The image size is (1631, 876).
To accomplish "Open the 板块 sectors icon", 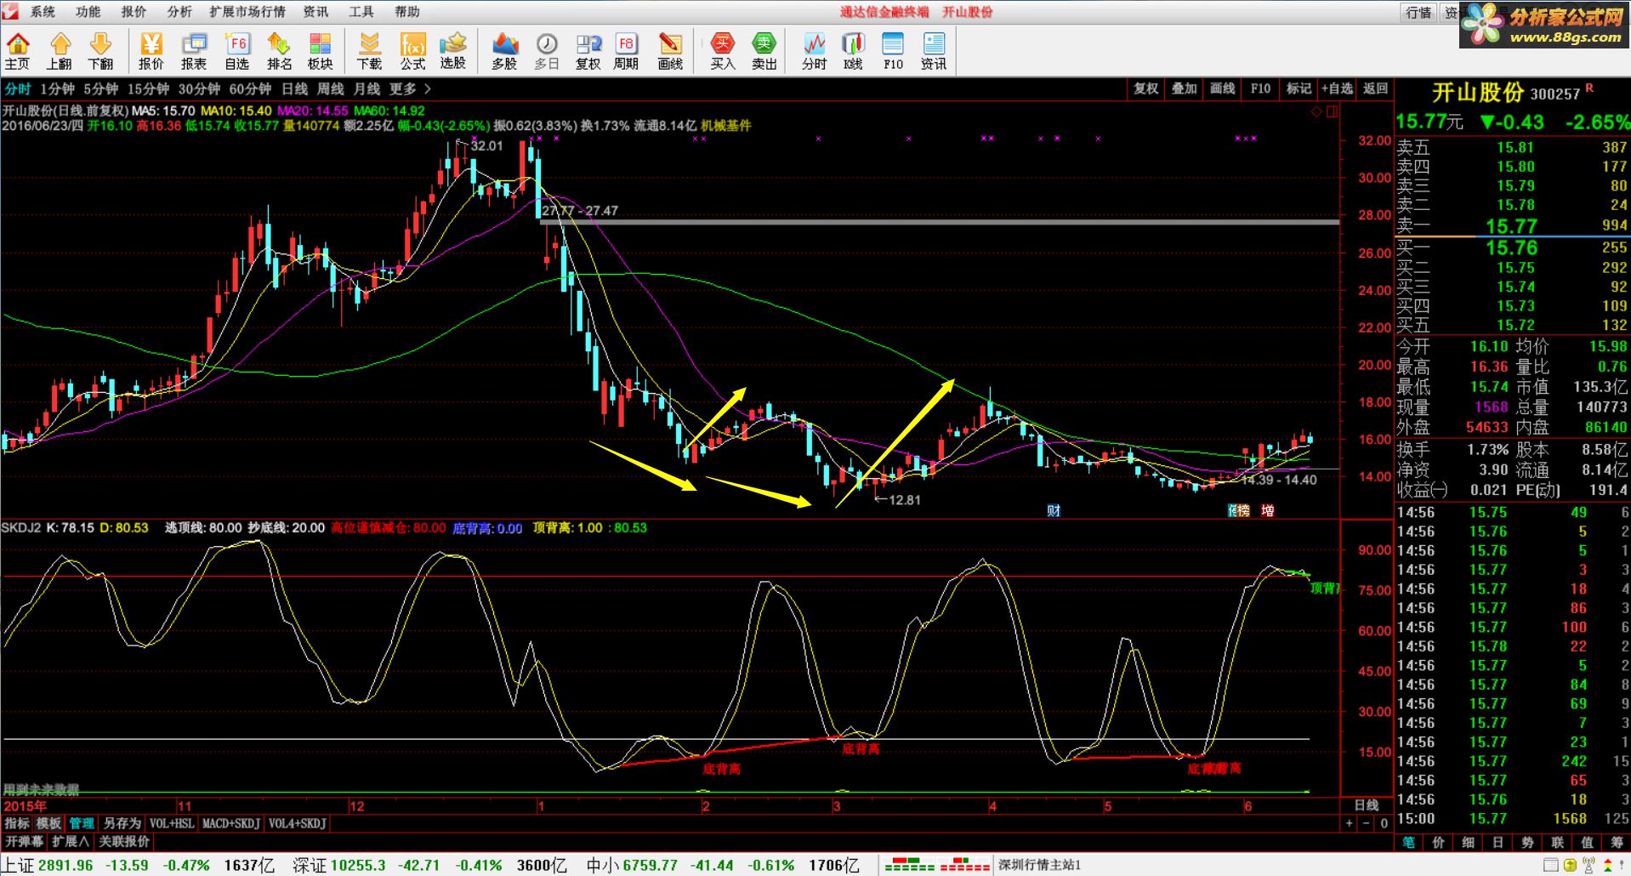I will tap(320, 51).
